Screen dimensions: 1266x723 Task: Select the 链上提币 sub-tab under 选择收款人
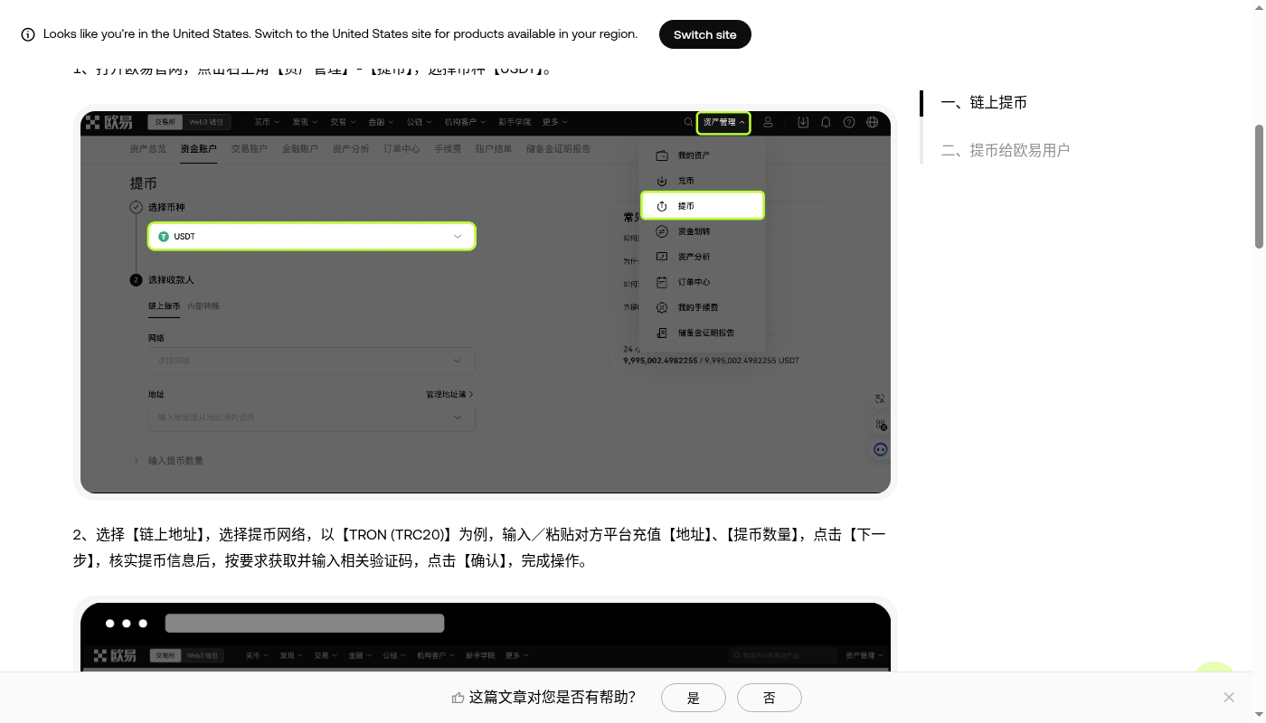pyautogui.click(x=164, y=306)
